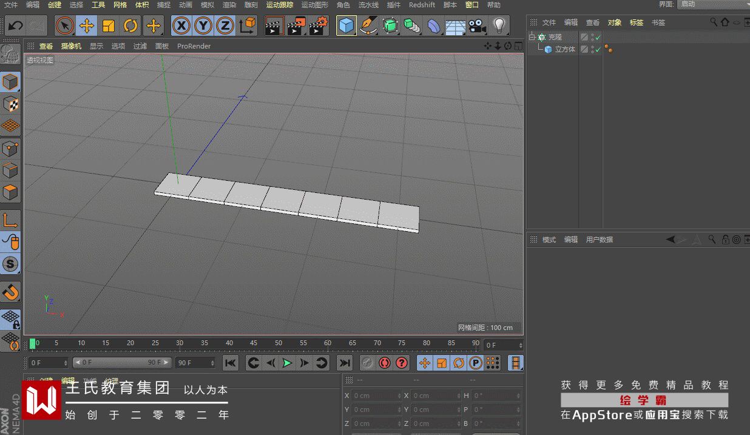Add a light using the bulb icon
750x435 pixels.
pos(499,25)
